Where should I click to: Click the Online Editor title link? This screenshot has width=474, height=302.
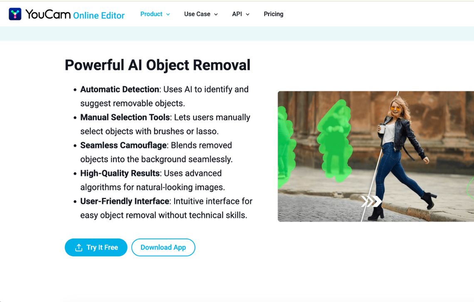point(99,15)
